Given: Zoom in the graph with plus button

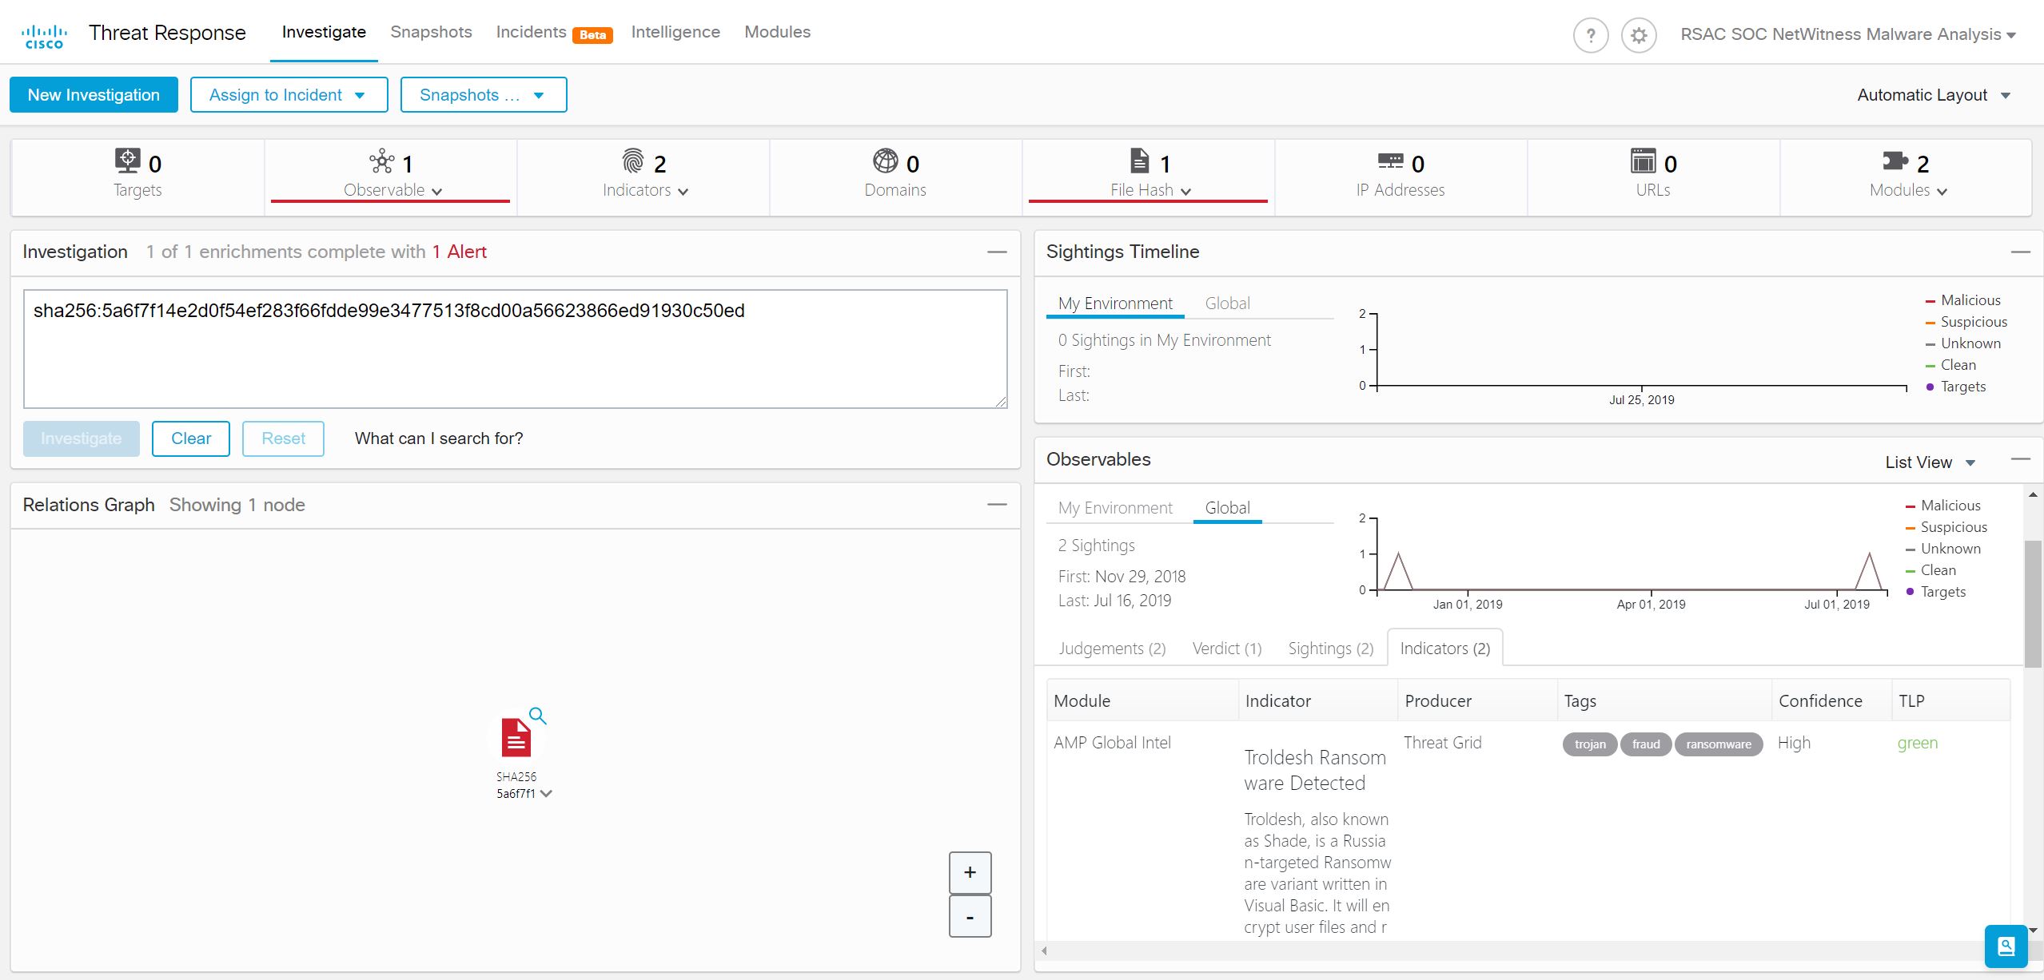Looking at the screenshot, I should click(x=970, y=872).
